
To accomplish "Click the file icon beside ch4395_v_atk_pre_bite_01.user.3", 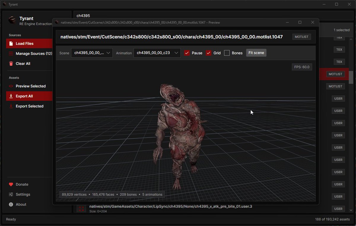I will [81, 208].
